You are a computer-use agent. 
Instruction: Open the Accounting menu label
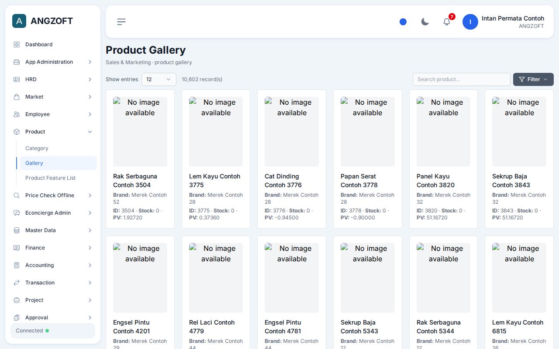point(39,265)
